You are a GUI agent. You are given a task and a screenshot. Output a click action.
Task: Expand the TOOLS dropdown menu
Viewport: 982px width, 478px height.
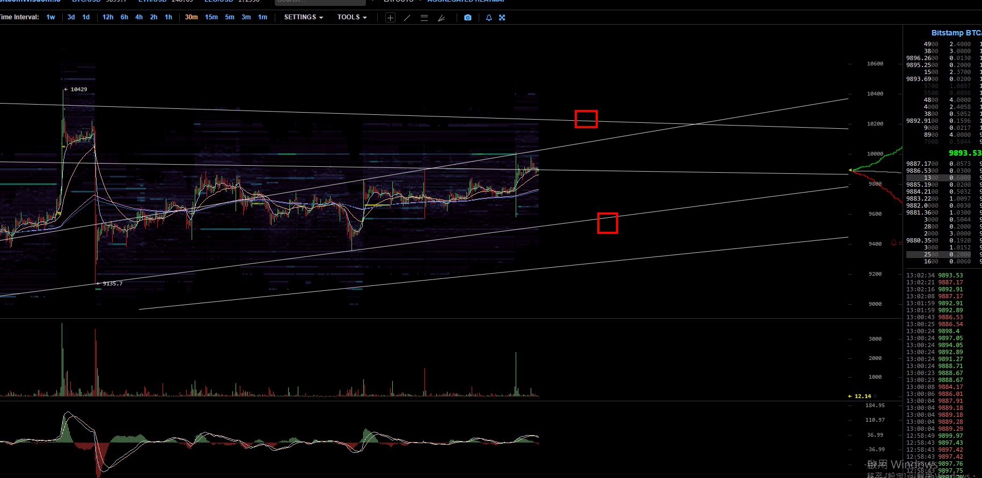[x=352, y=17]
